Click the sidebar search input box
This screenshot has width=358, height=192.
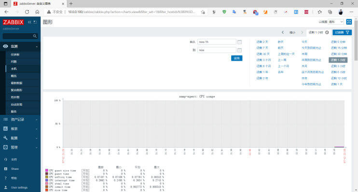(17, 36)
